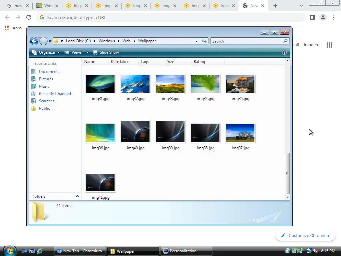Launch Internet Explorer from quick launch
This screenshot has height=256, width=341.
pyautogui.click(x=40, y=251)
